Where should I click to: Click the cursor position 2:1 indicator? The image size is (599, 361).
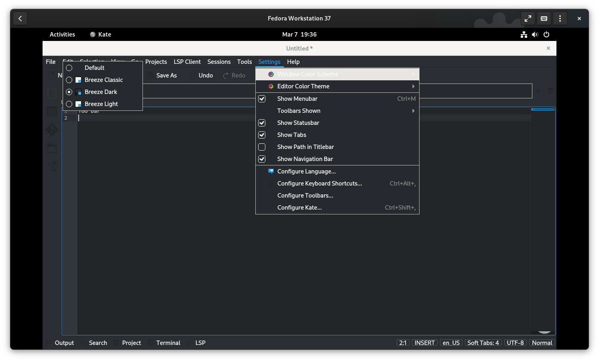click(x=403, y=343)
